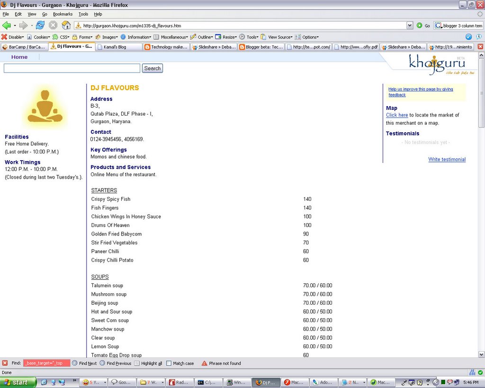Go back with the green Back arrow
The width and height of the screenshot is (485, 388).
click(7, 26)
